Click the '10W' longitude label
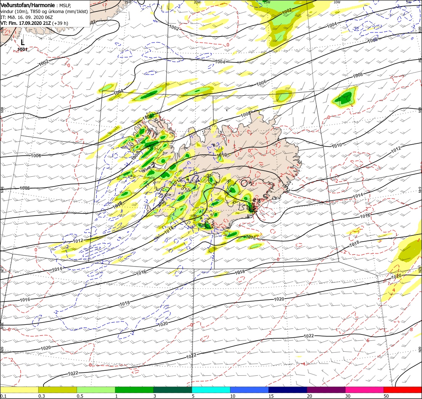Image resolution: width=422 pixels, height=399 pixels. (337, 2)
